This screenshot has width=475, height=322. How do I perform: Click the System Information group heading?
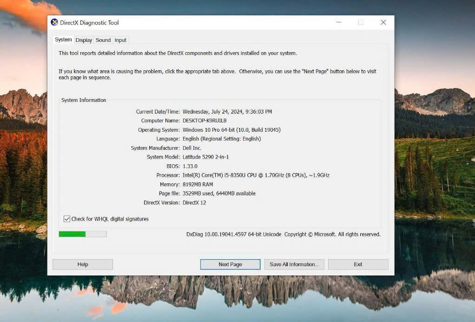[x=84, y=100]
